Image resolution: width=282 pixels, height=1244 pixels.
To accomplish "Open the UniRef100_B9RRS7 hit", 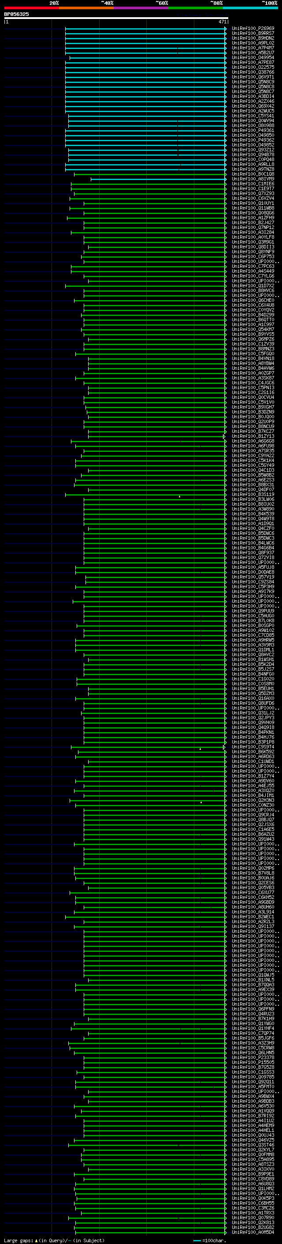I will click(252, 34).
